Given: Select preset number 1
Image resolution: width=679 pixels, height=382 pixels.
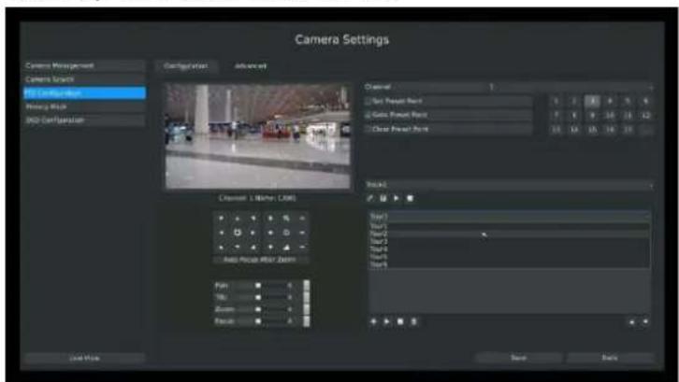Looking at the screenshot, I should 556,101.
